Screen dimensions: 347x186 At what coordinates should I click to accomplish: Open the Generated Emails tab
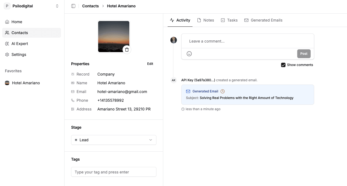point(263,20)
